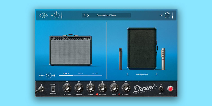212x106 pixels.
Task: Toggle the red Reverb enable light
Action: click(97, 94)
